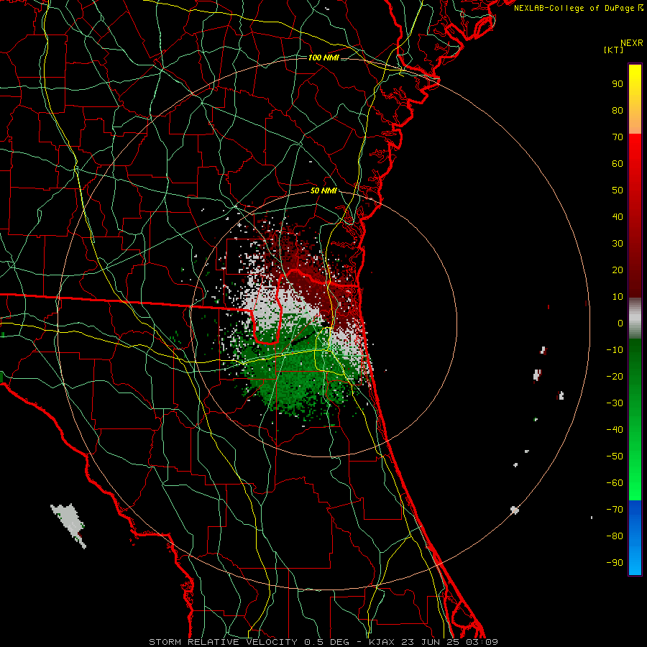Image resolution: width=647 pixels, height=647 pixels.
Task: Click the -10 value on the scale
Action: 615,350
